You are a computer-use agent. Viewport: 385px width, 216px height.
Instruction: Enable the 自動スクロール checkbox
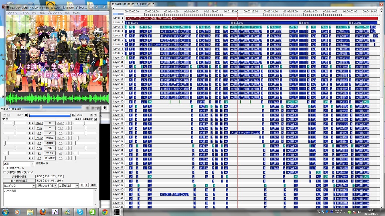pyautogui.click(x=5, y=168)
